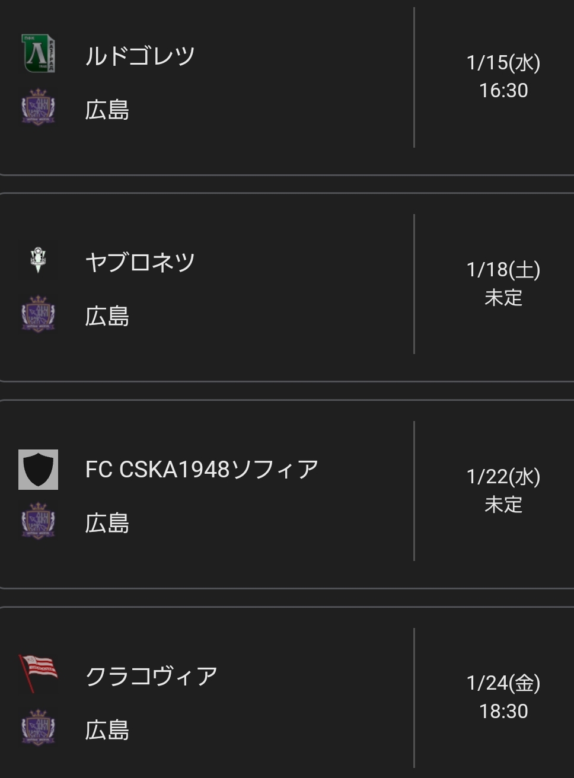Click the 1/18(土) 未定 match date
The width and height of the screenshot is (574, 778).
(503, 283)
